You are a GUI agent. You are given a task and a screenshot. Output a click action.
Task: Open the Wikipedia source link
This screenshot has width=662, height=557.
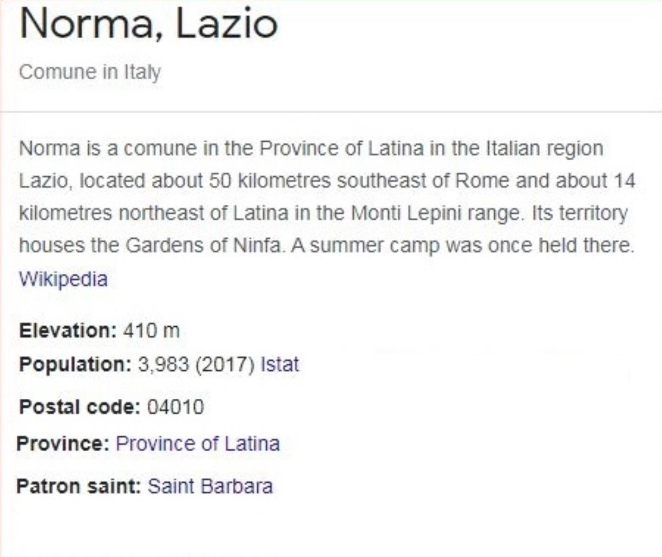63,279
